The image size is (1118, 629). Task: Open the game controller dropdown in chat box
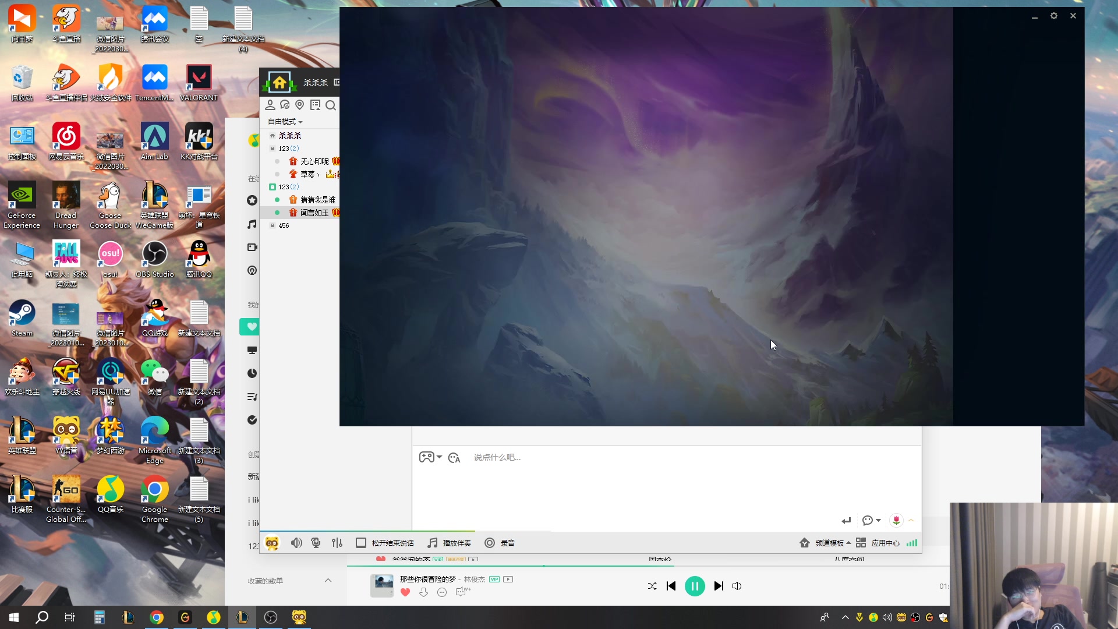click(x=430, y=457)
